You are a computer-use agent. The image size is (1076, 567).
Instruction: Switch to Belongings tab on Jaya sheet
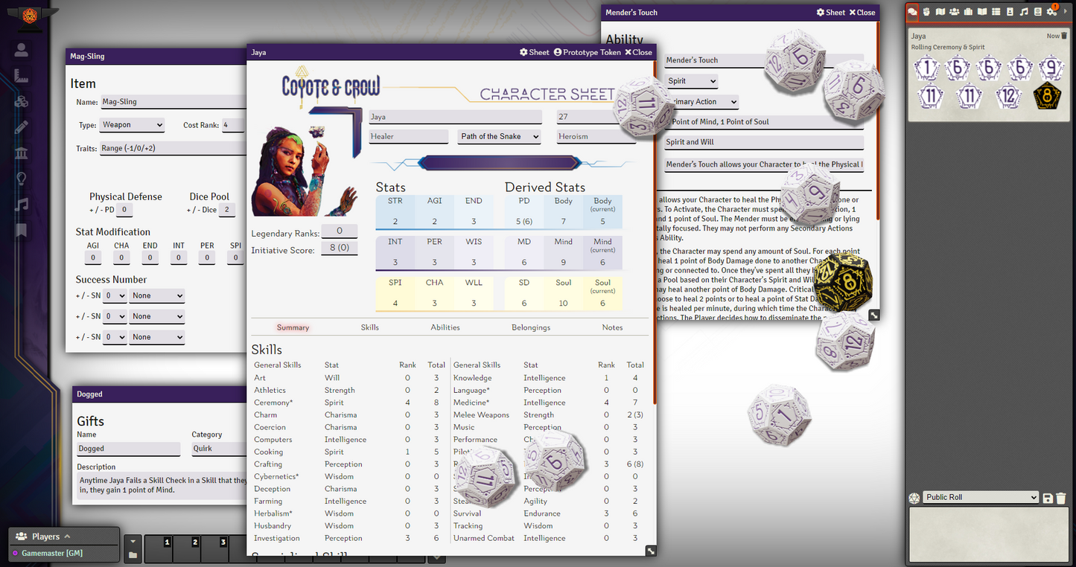point(531,327)
